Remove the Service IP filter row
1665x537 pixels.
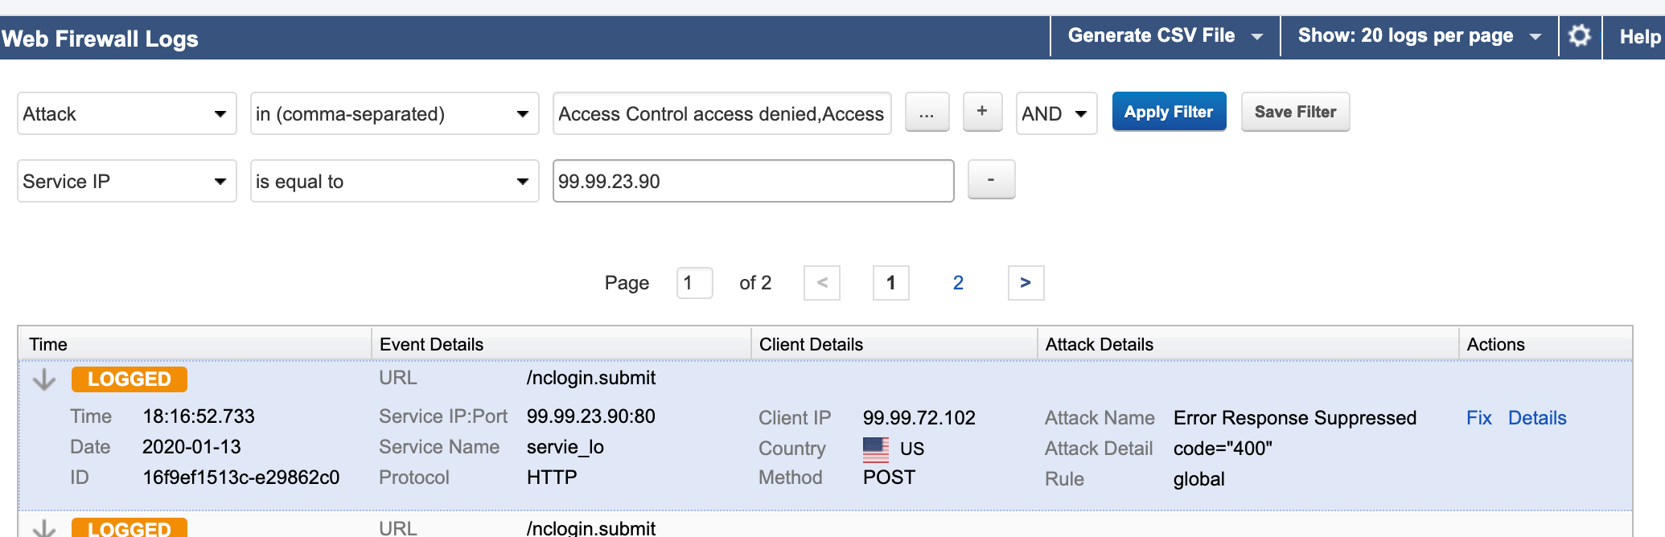tap(991, 180)
